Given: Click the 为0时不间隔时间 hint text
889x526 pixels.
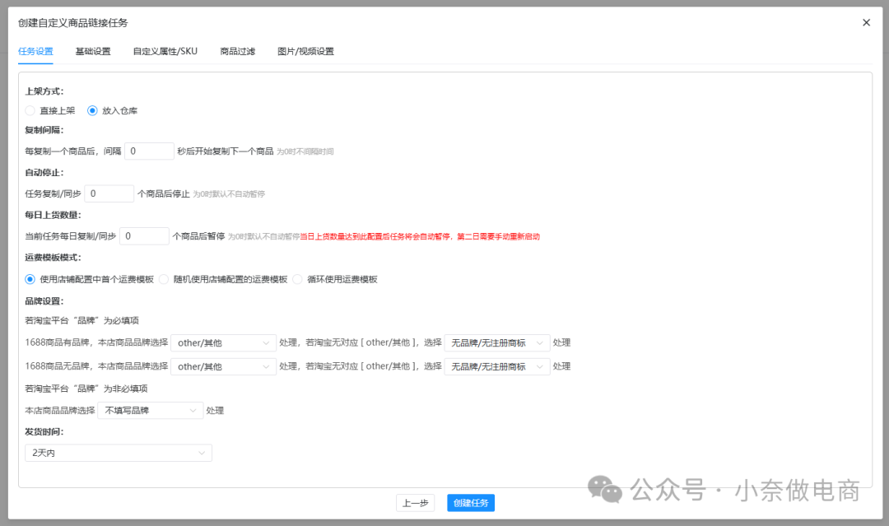Looking at the screenshot, I should (x=305, y=152).
